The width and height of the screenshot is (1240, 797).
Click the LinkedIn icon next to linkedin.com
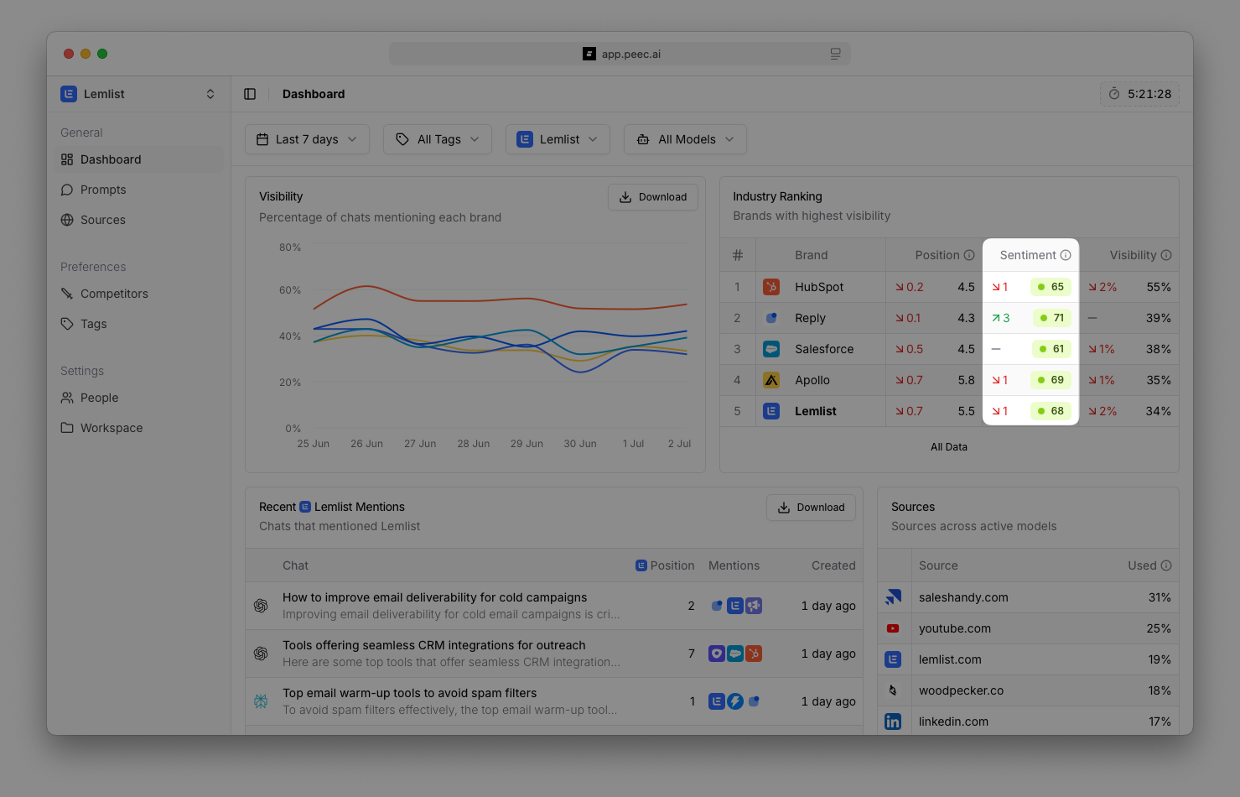tap(893, 721)
